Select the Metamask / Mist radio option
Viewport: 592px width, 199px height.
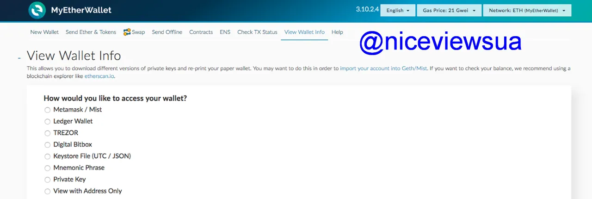[x=47, y=110]
